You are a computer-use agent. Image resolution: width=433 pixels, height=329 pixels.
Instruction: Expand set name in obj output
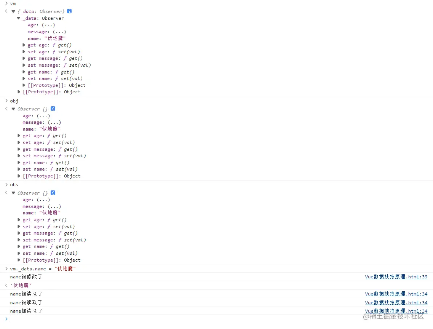pos(19,169)
